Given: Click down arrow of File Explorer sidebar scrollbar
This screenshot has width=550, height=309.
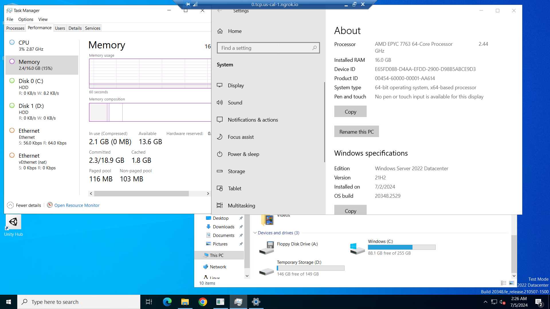Looking at the screenshot, I should point(247,276).
